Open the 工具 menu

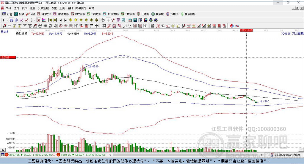click(x=62, y=8)
